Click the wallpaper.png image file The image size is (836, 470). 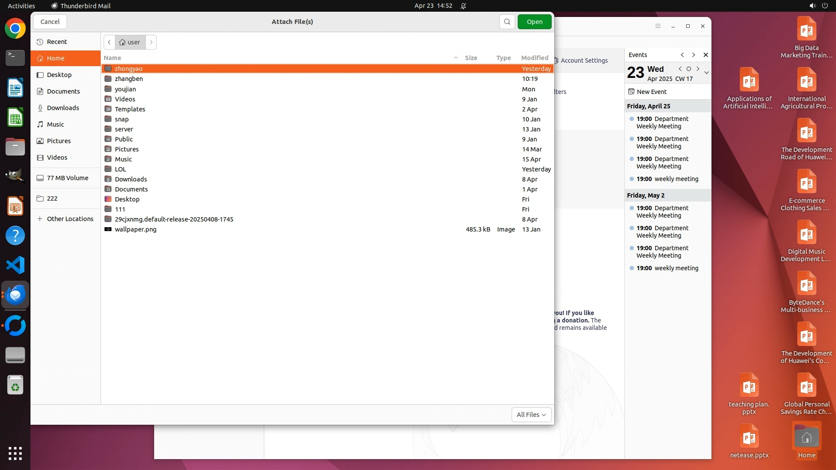[135, 229]
